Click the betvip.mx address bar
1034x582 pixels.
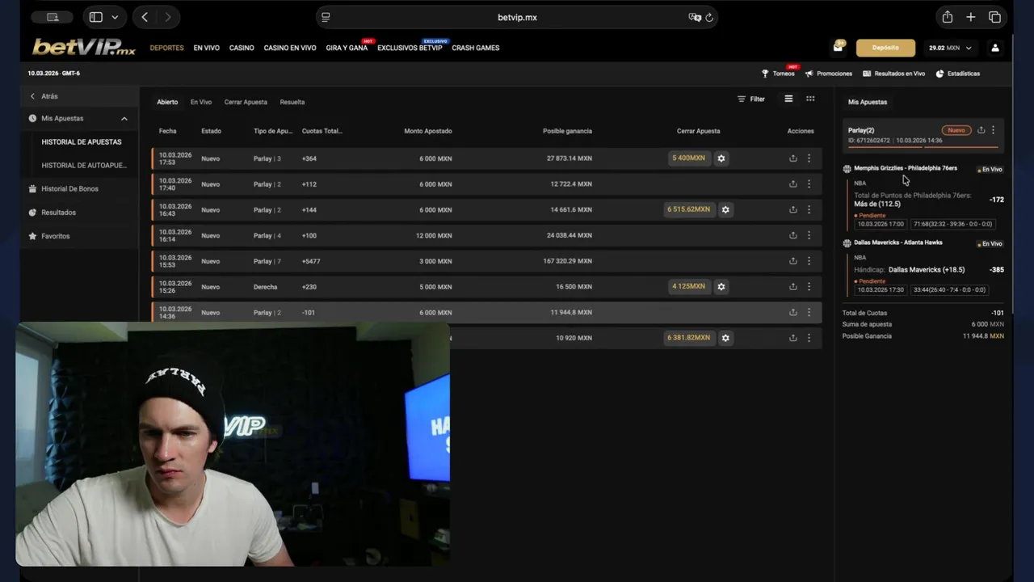point(517,17)
